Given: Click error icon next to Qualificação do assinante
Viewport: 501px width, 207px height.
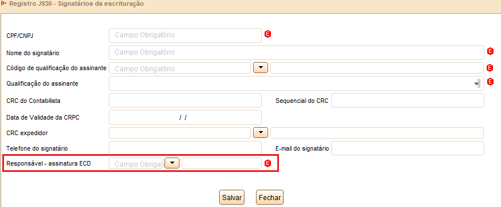Looking at the screenshot, I should (x=491, y=82).
